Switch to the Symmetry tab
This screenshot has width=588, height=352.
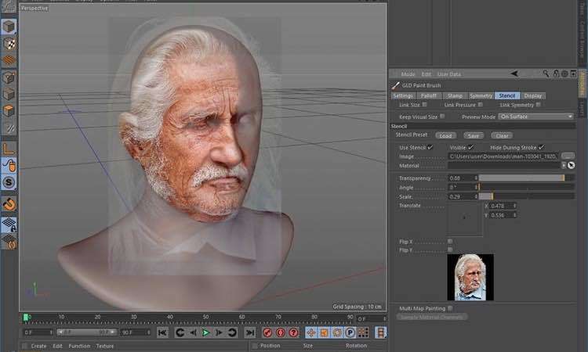[x=481, y=95]
